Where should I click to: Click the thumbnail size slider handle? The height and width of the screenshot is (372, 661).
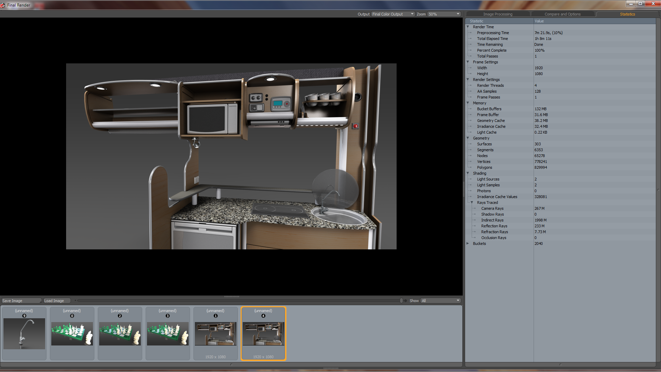point(401,301)
